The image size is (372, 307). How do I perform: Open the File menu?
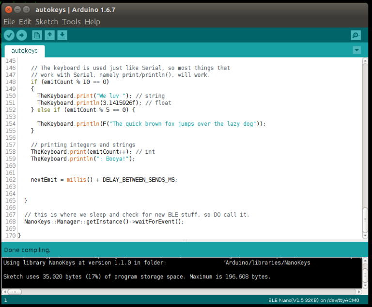(9, 22)
